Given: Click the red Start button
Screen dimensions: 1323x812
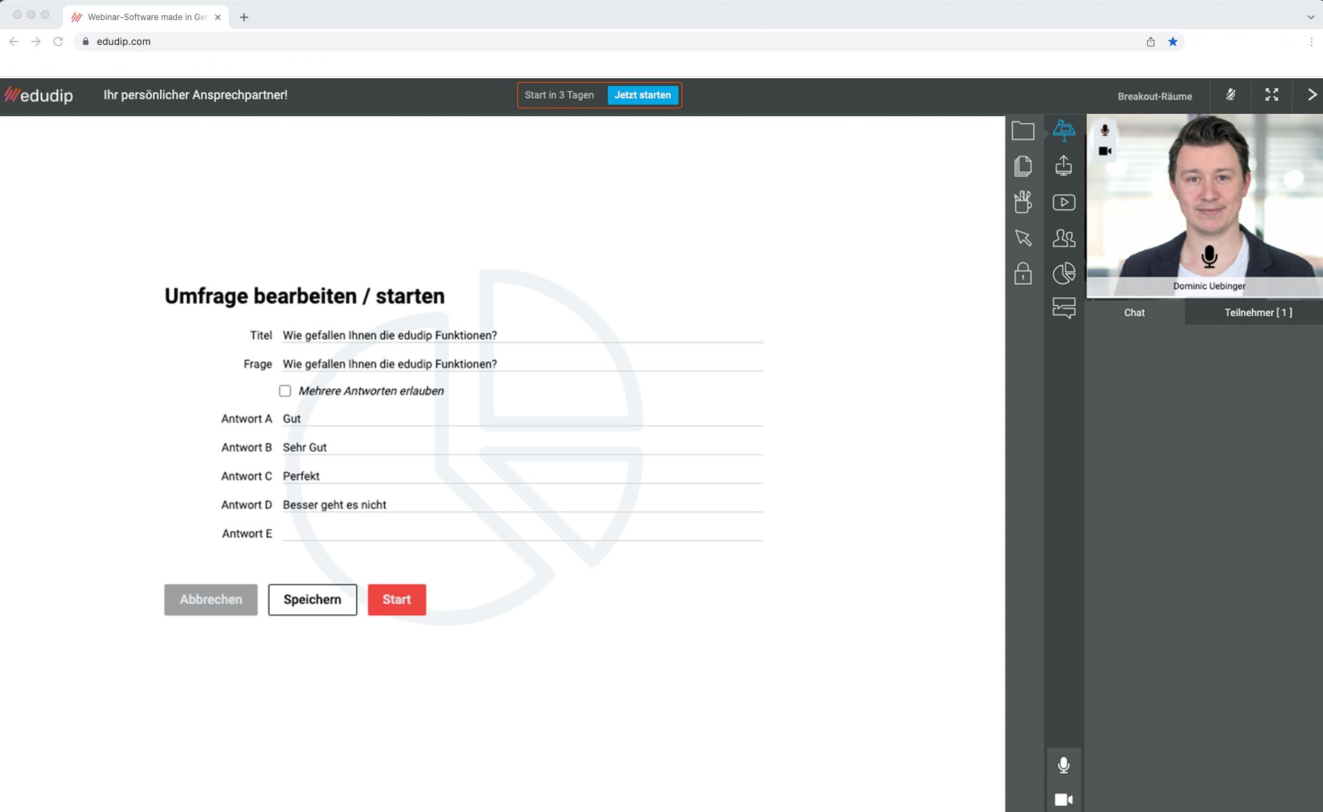Looking at the screenshot, I should [396, 600].
